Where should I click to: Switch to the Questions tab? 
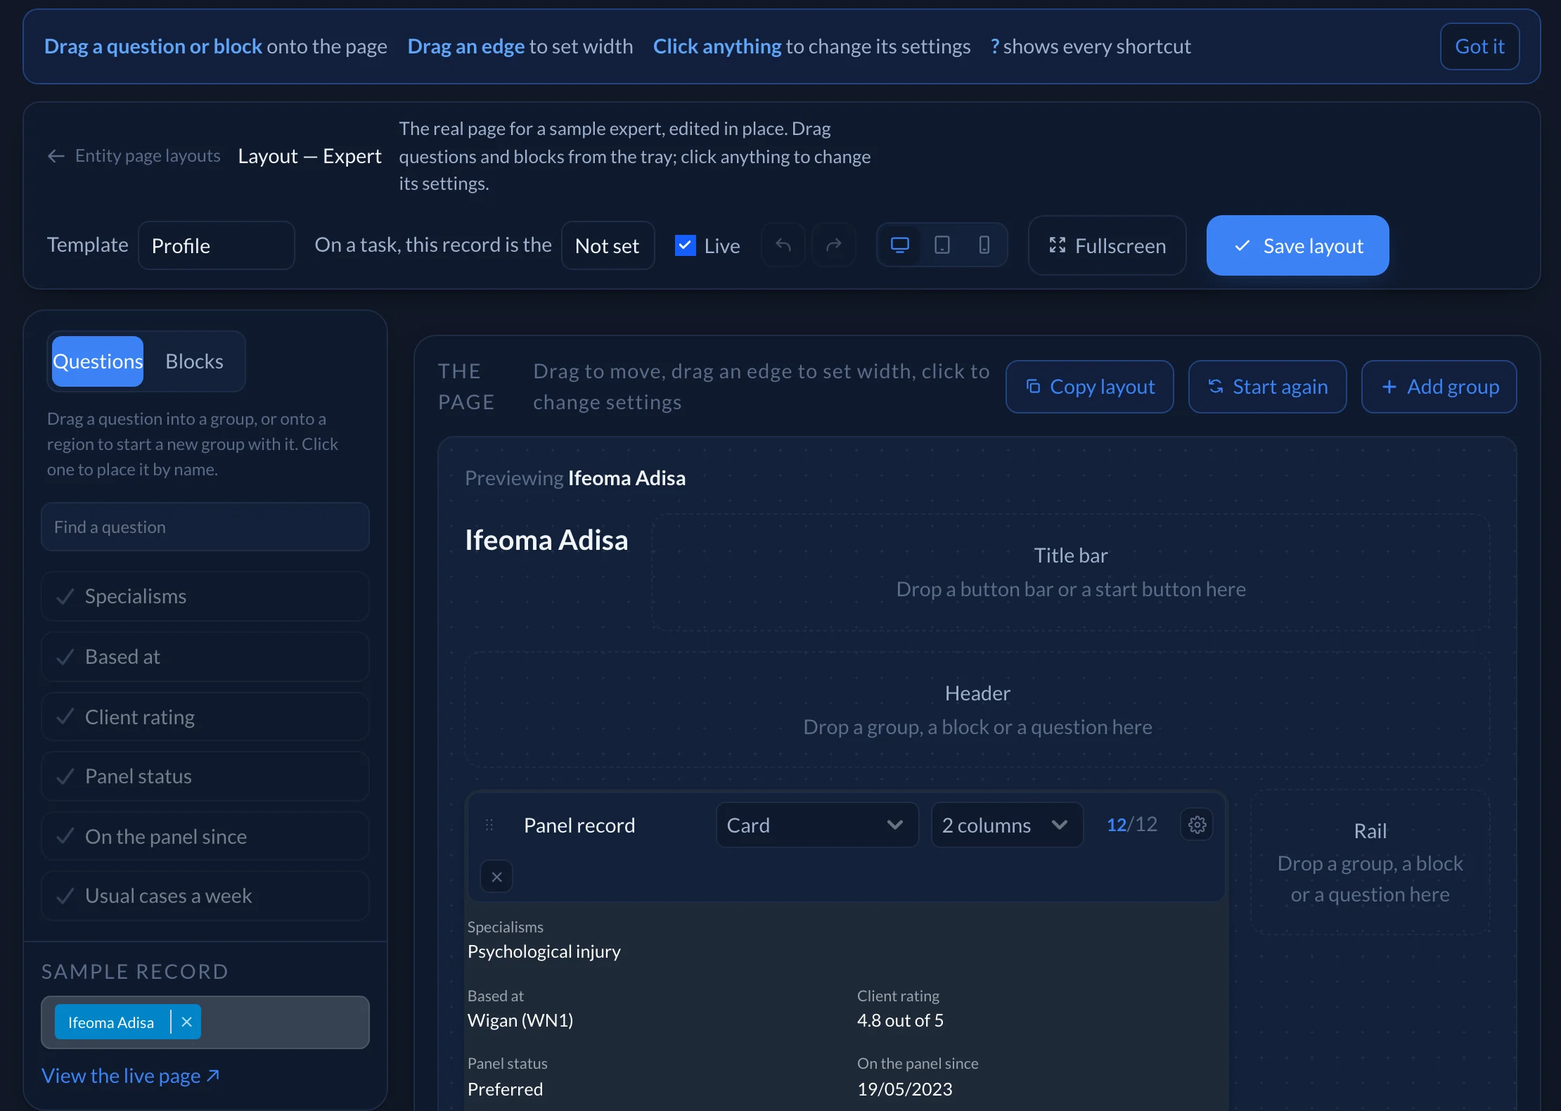point(98,361)
